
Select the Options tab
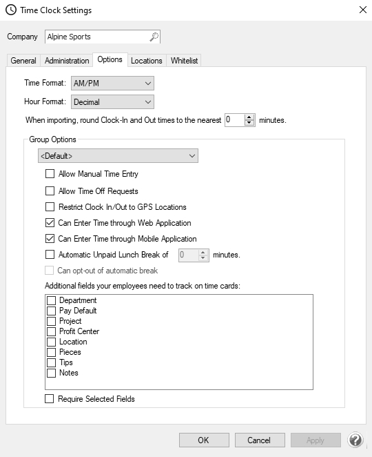tap(110, 59)
